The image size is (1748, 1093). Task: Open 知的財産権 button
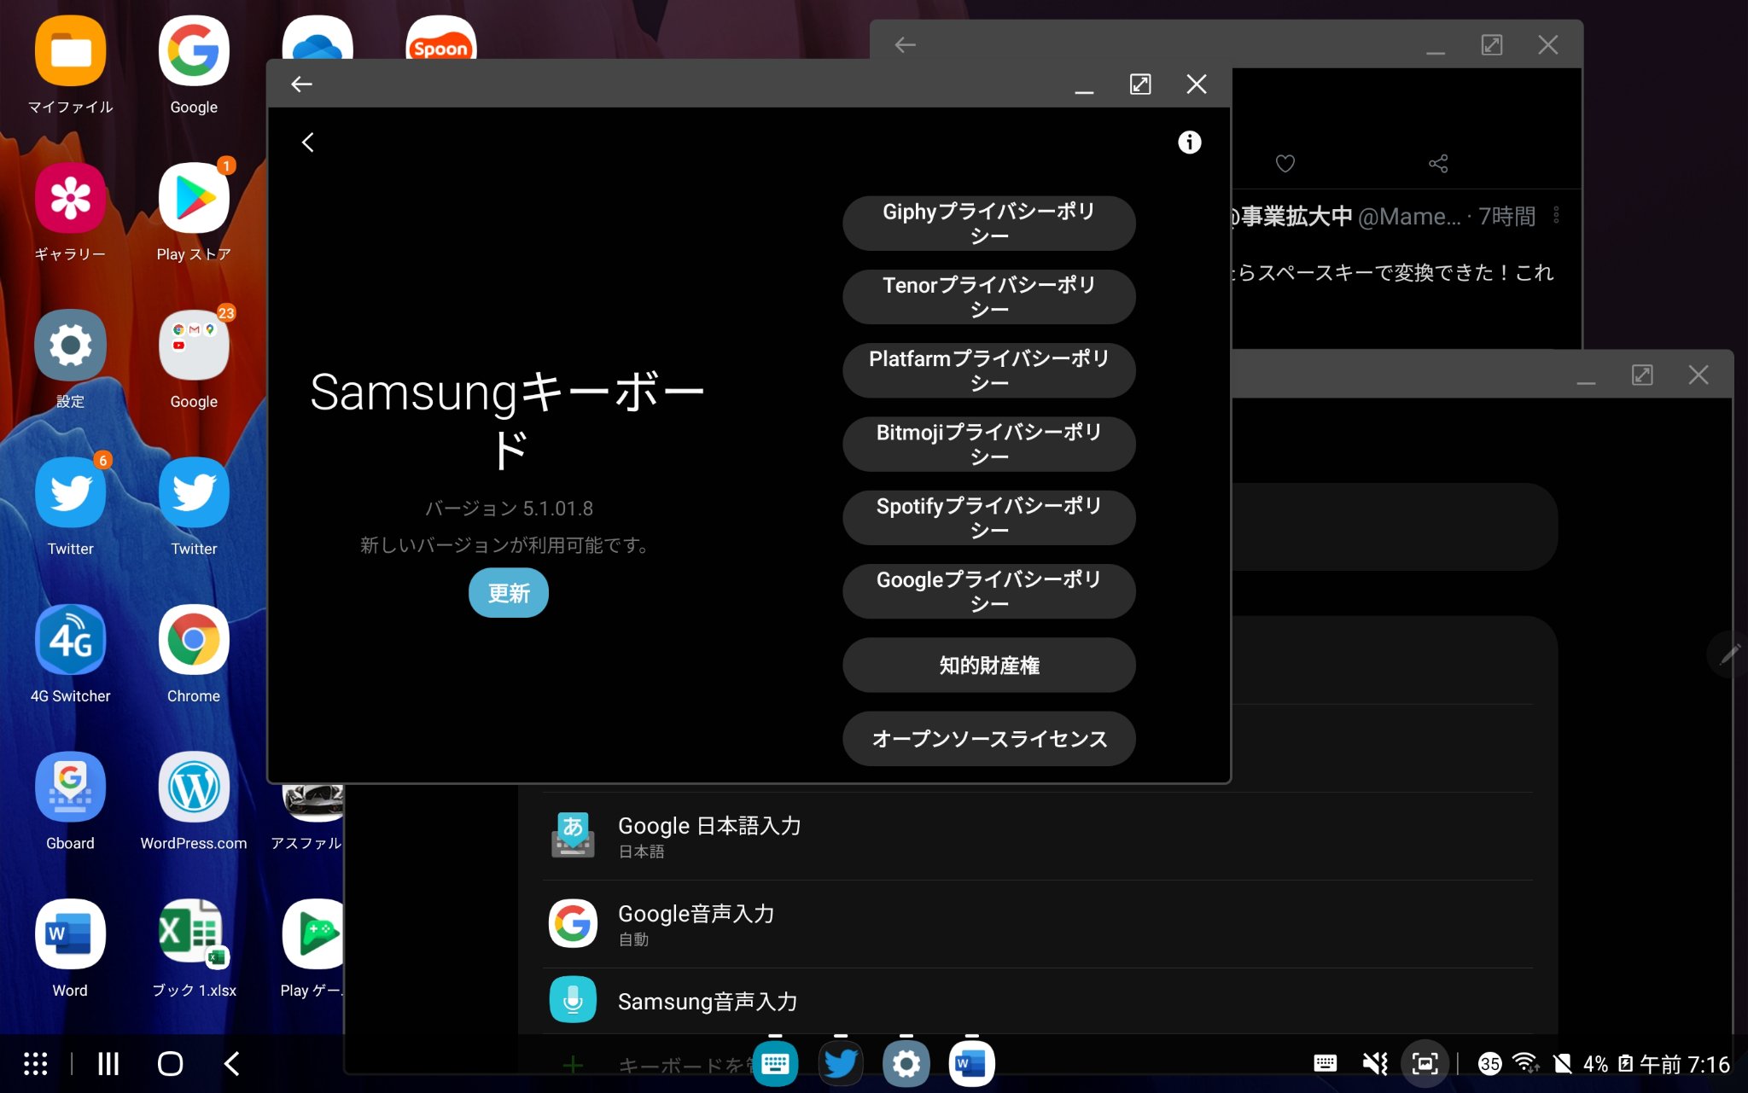(x=989, y=665)
